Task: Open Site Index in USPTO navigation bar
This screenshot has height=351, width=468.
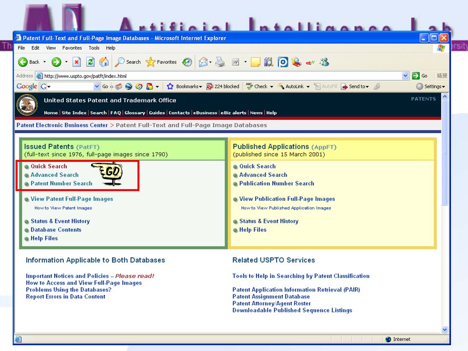Action: point(74,113)
